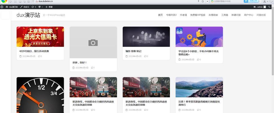Open post 学会这6个小妙招
The height and width of the screenshot is (113, 274).
click(198, 53)
